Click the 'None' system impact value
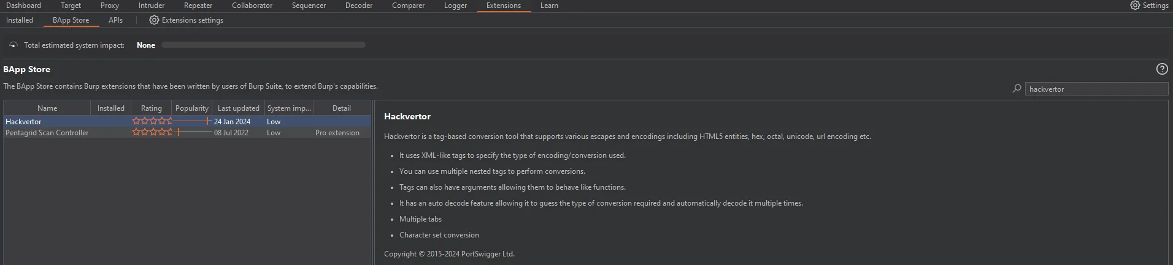 coord(146,45)
